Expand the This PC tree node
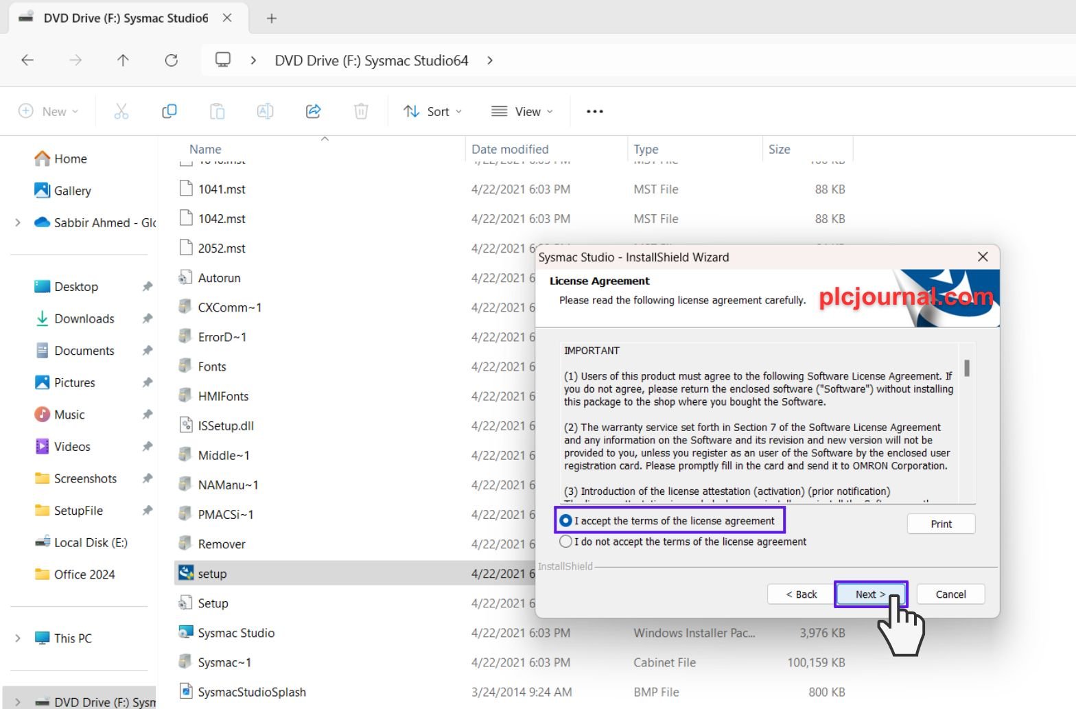1076x709 pixels. [x=18, y=638]
